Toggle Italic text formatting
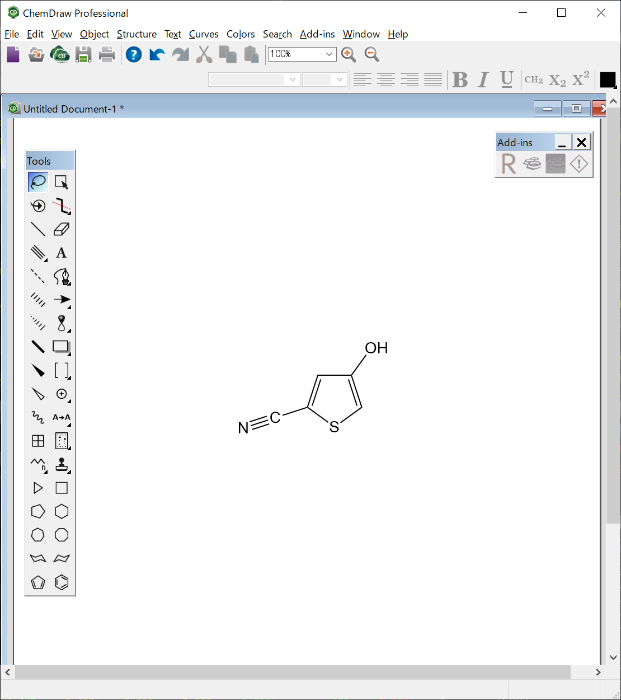 click(x=483, y=80)
